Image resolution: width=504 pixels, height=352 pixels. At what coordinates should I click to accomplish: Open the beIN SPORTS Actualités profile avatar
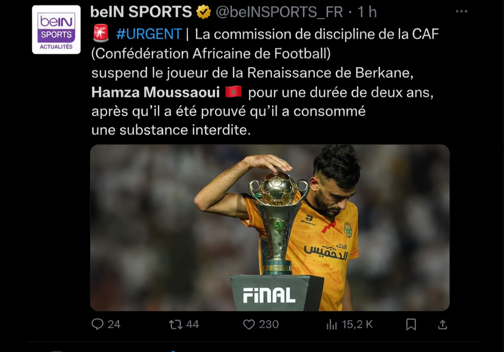point(56,29)
